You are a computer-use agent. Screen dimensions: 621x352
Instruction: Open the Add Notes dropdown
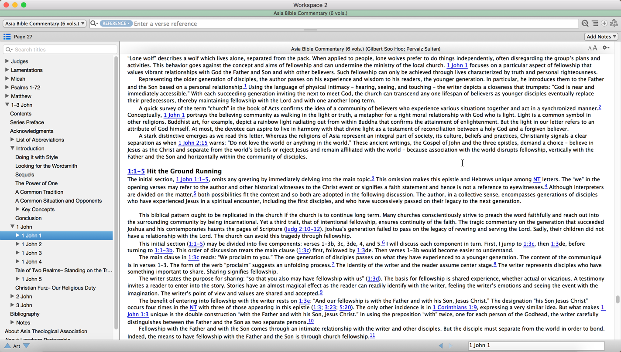(x=601, y=37)
